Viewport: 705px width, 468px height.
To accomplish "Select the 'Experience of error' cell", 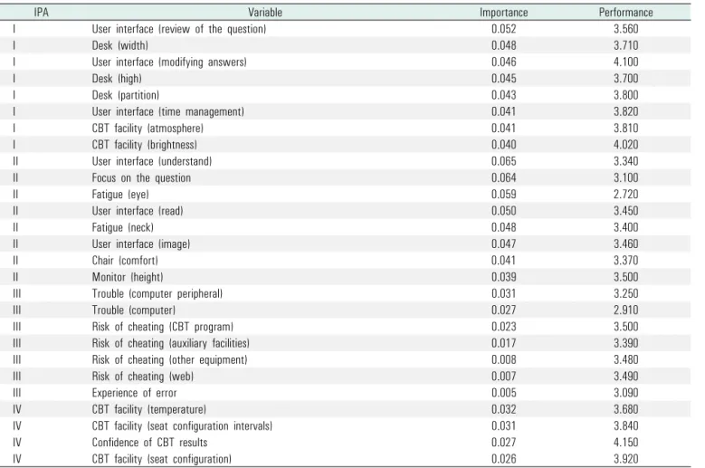I will (135, 393).
